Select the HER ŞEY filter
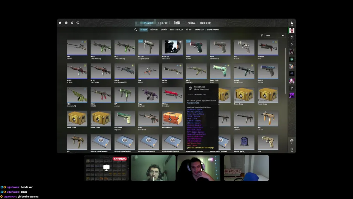The height and width of the screenshot is (199, 353). pos(144,30)
